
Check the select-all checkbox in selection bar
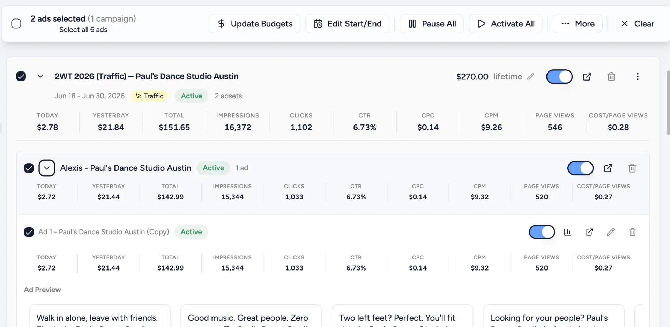click(x=16, y=24)
